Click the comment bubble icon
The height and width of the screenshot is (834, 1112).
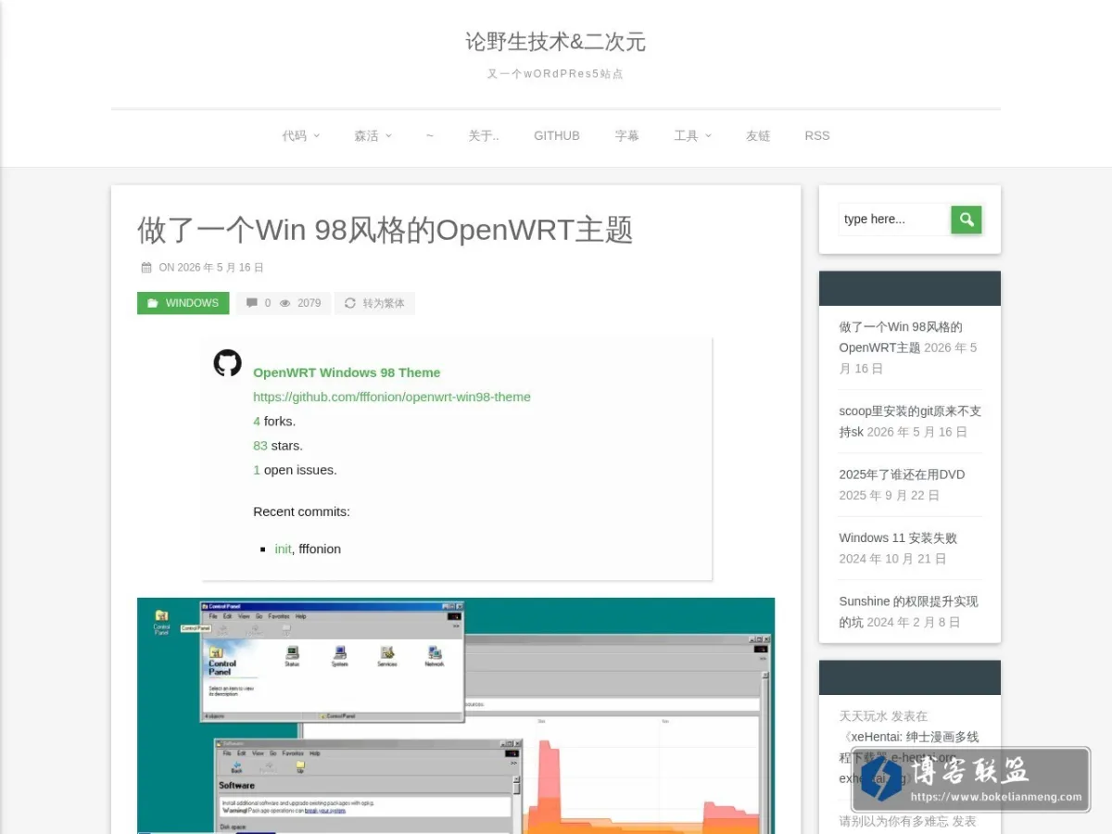pos(252,303)
